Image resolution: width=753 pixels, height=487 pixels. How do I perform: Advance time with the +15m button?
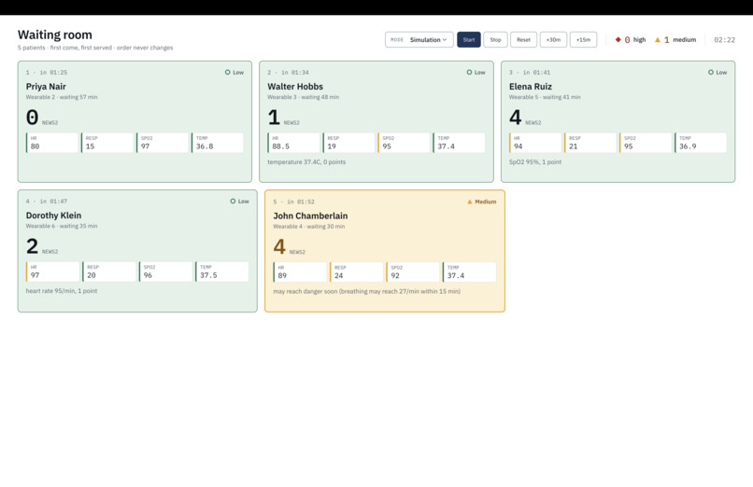[583, 40]
